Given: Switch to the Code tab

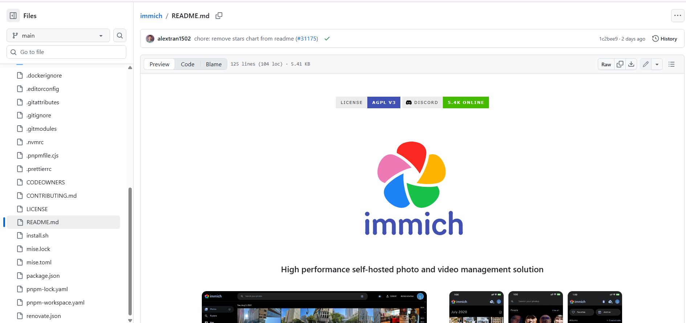Looking at the screenshot, I should 188,64.
